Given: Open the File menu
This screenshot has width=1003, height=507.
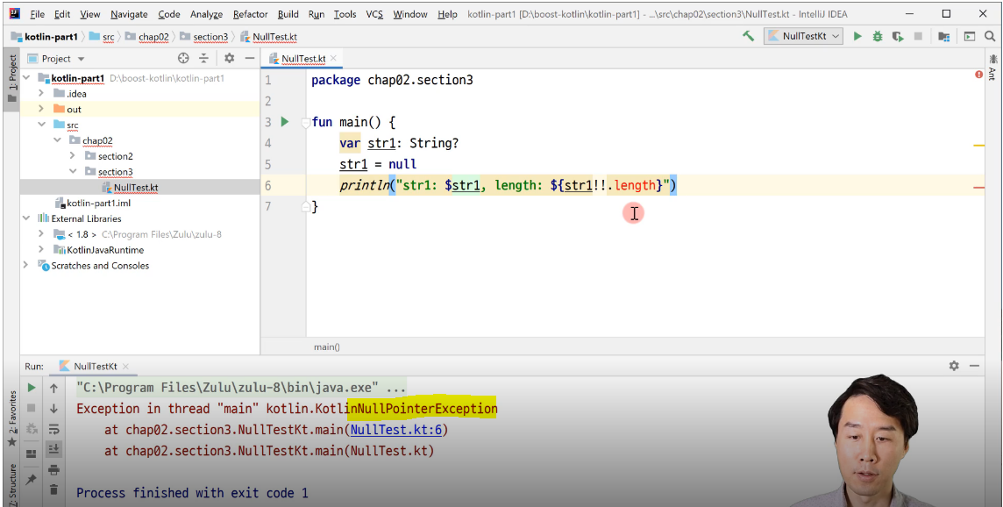Looking at the screenshot, I should click(37, 14).
